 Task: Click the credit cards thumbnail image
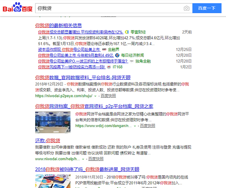52,181
